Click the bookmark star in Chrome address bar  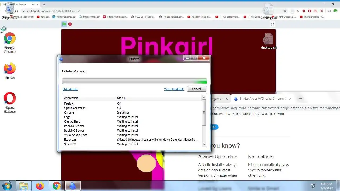coord(285,11)
